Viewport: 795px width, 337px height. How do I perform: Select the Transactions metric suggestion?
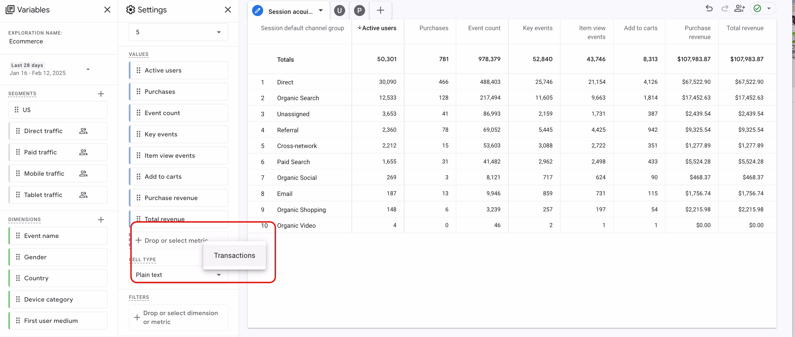pyautogui.click(x=234, y=255)
